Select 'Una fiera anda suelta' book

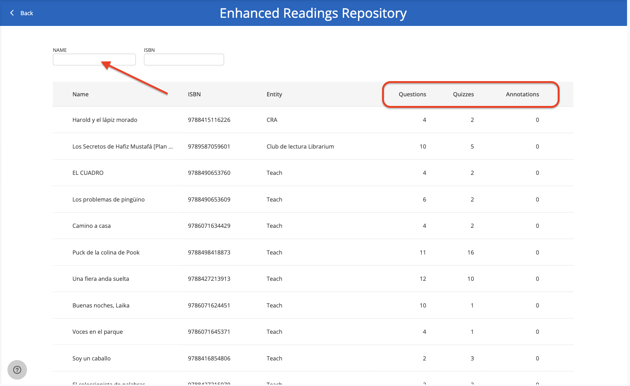(101, 279)
